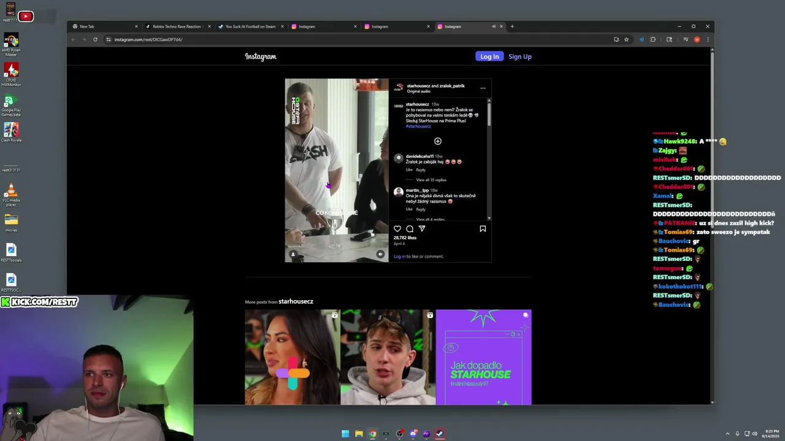The height and width of the screenshot is (441, 785).
Task: Click the browser back arrow
Action: [73, 39]
